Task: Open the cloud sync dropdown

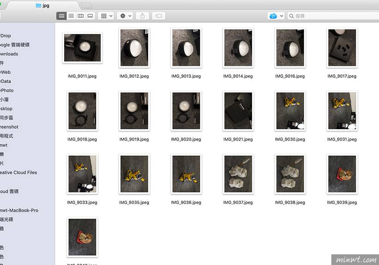Action: [x=276, y=16]
